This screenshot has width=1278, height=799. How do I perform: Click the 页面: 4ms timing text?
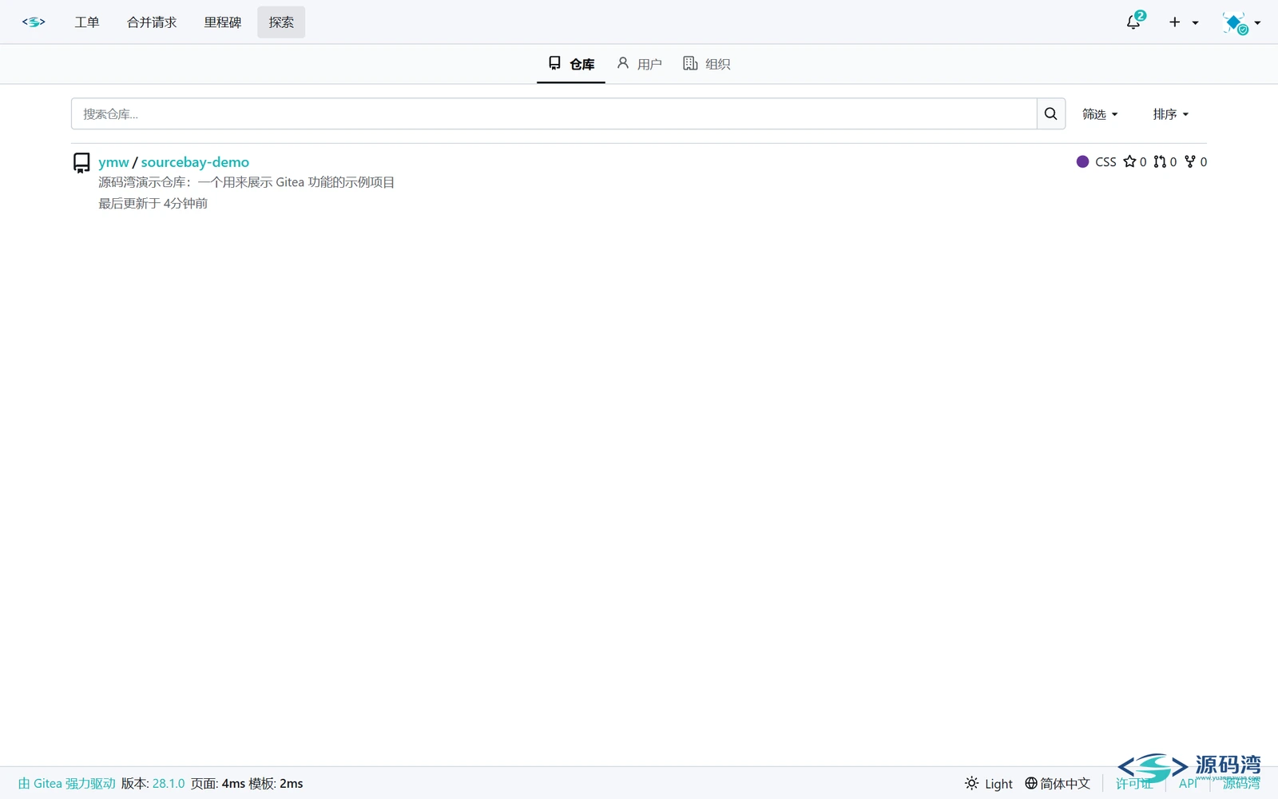pyautogui.click(x=218, y=783)
